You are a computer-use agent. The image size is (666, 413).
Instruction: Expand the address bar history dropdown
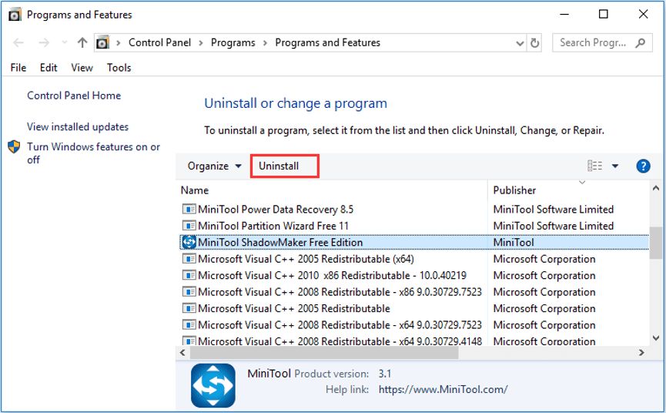(x=520, y=43)
